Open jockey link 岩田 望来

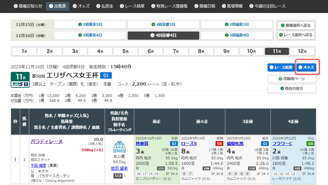pyautogui.click(x=119, y=168)
